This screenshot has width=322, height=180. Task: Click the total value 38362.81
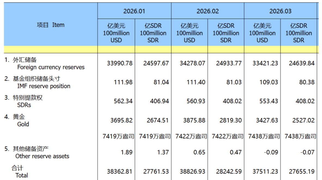point(120,172)
